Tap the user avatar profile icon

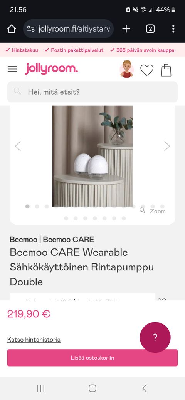[127, 69]
